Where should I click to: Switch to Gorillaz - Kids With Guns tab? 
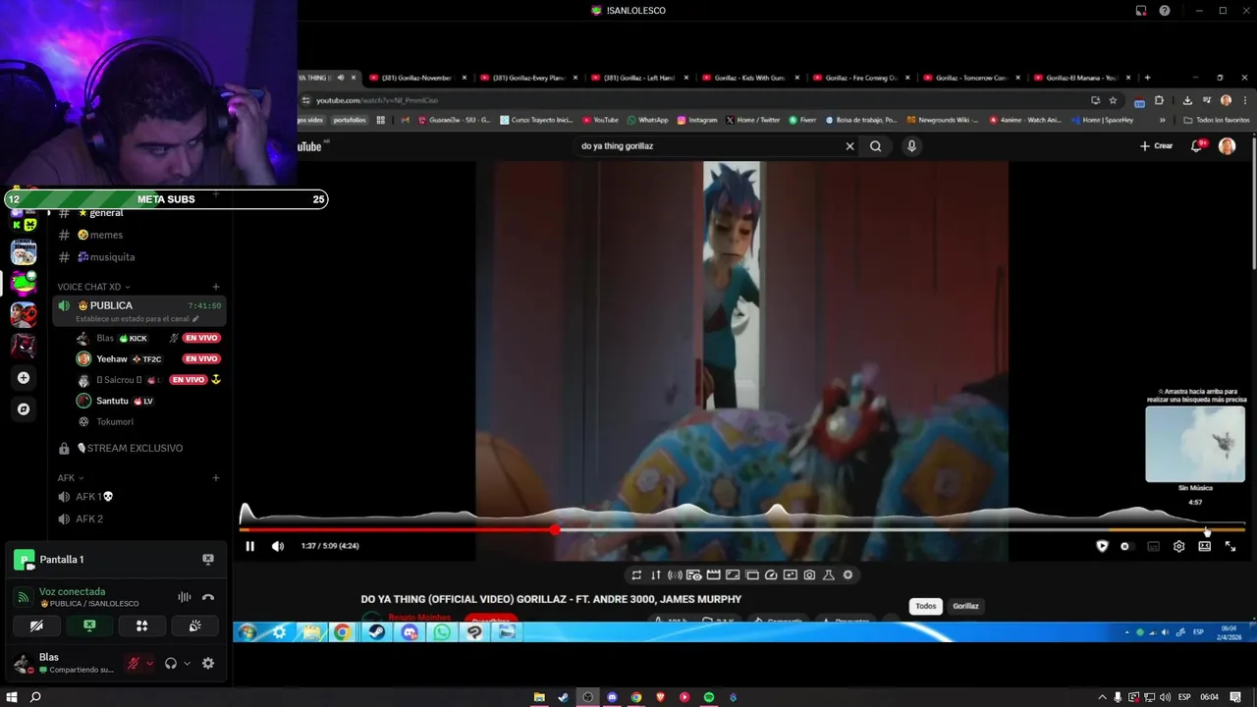click(752, 78)
